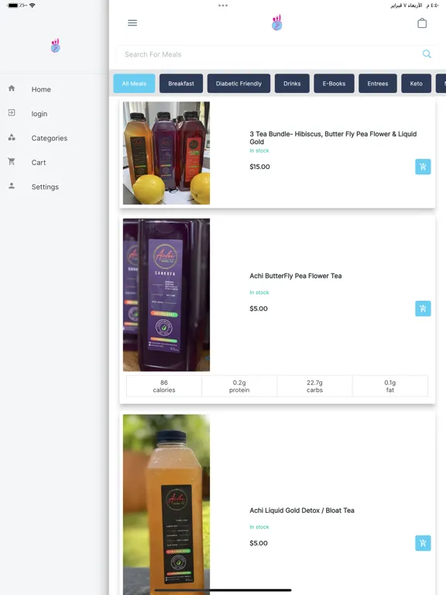The width and height of the screenshot is (446, 595).
Task: Open Settings from the sidebar
Action: [x=45, y=187]
